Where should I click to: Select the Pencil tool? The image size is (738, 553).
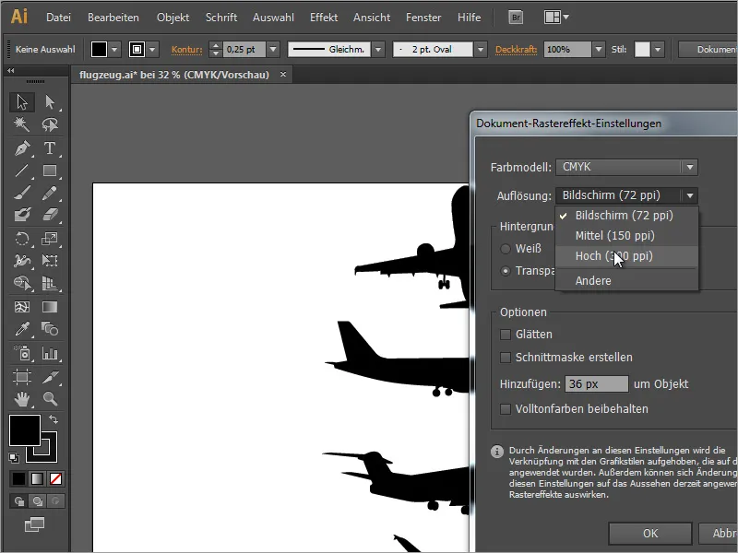click(x=50, y=193)
